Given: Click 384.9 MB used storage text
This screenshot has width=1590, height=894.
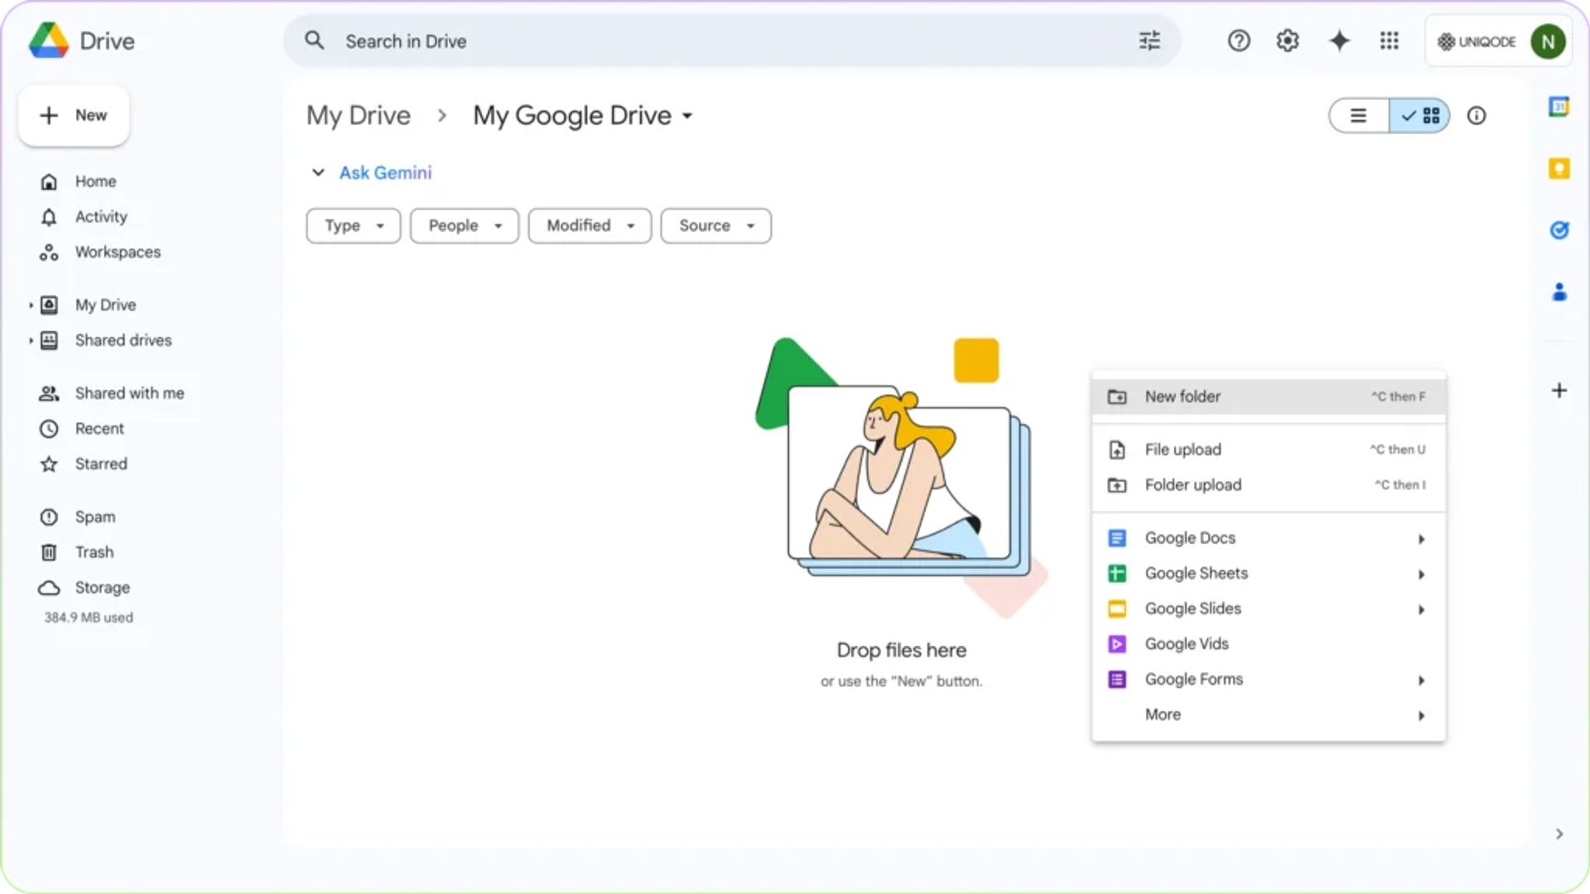Looking at the screenshot, I should click(x=89, y=618).
